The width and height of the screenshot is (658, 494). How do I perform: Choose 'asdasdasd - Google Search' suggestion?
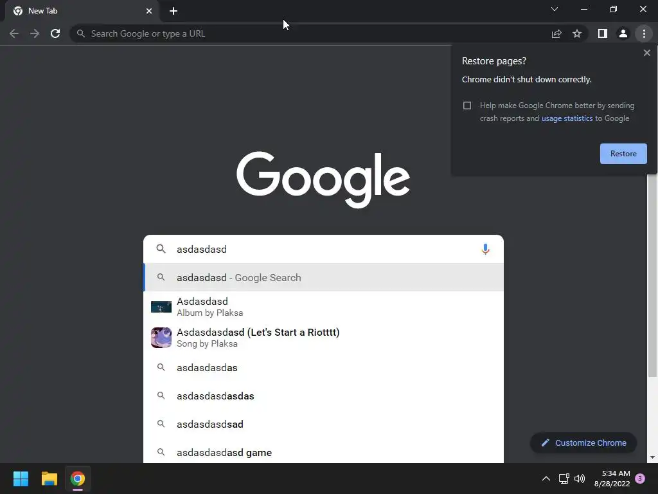(x=323, y=278)
